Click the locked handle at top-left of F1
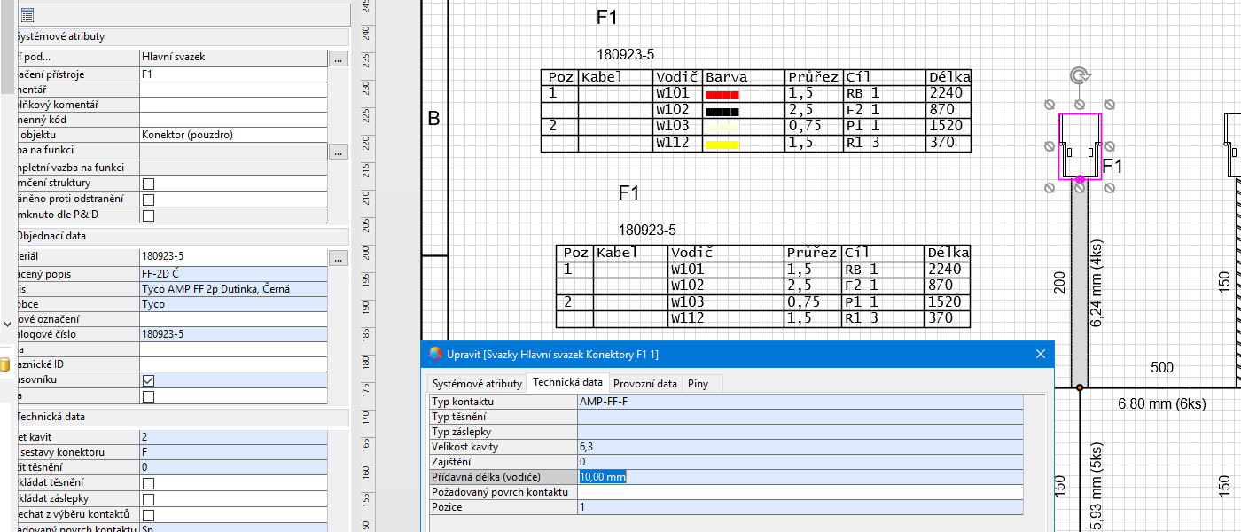This screenshot has height=532, width=1241. (x=1050, y=103)
